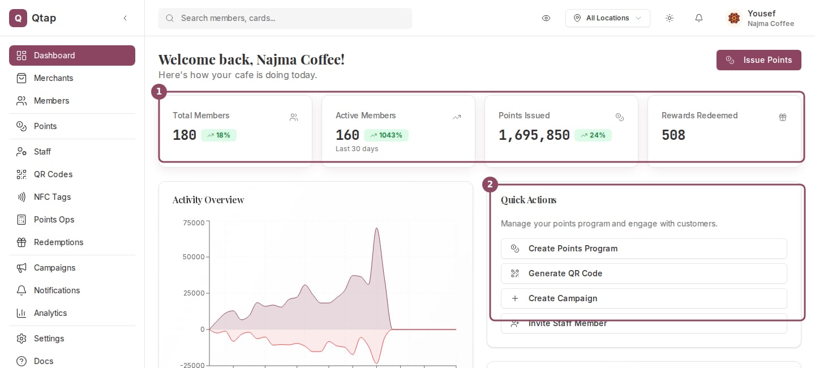The height and width of the screenshot is (368, 815).
Task: Open the Dashboard menu item
Action: click(x=72, y=55)
